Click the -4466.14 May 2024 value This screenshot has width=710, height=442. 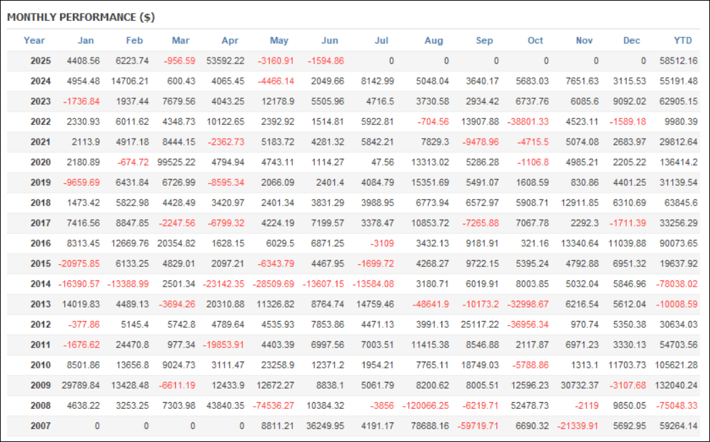(x=276, y=81)
